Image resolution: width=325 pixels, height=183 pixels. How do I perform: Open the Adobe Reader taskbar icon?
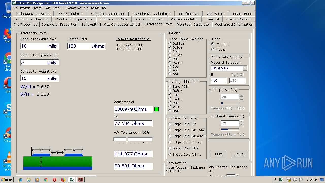80,180
